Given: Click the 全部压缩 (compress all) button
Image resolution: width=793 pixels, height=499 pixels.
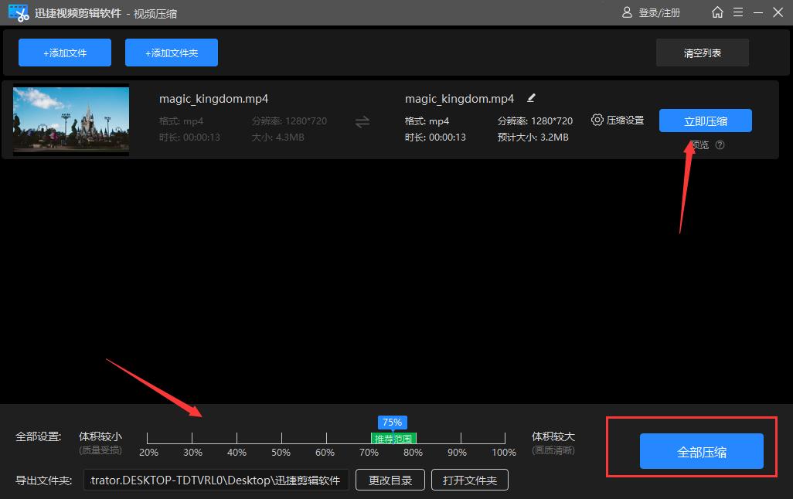Looking at the screenshot, I should [x=701, y=452].
